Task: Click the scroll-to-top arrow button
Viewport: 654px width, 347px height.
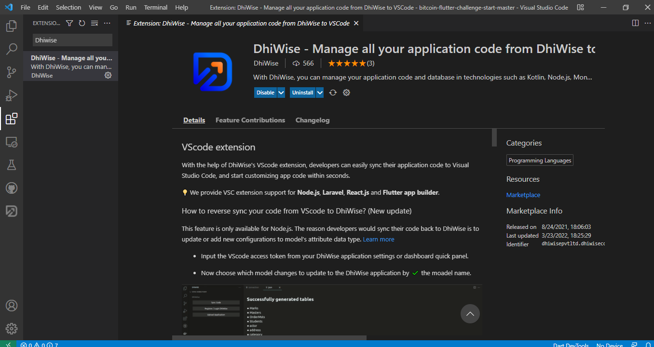Action: 470,314
